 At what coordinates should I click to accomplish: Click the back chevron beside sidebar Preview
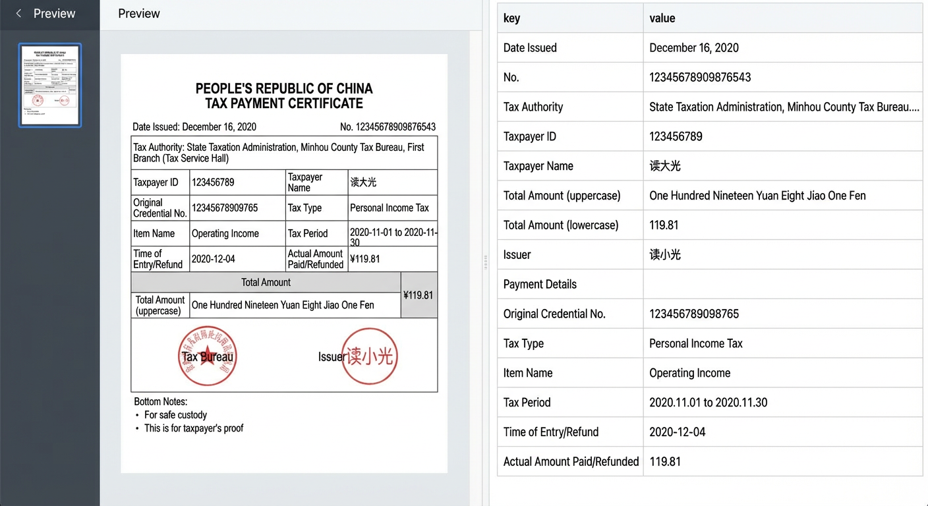[x=18, y=14]
